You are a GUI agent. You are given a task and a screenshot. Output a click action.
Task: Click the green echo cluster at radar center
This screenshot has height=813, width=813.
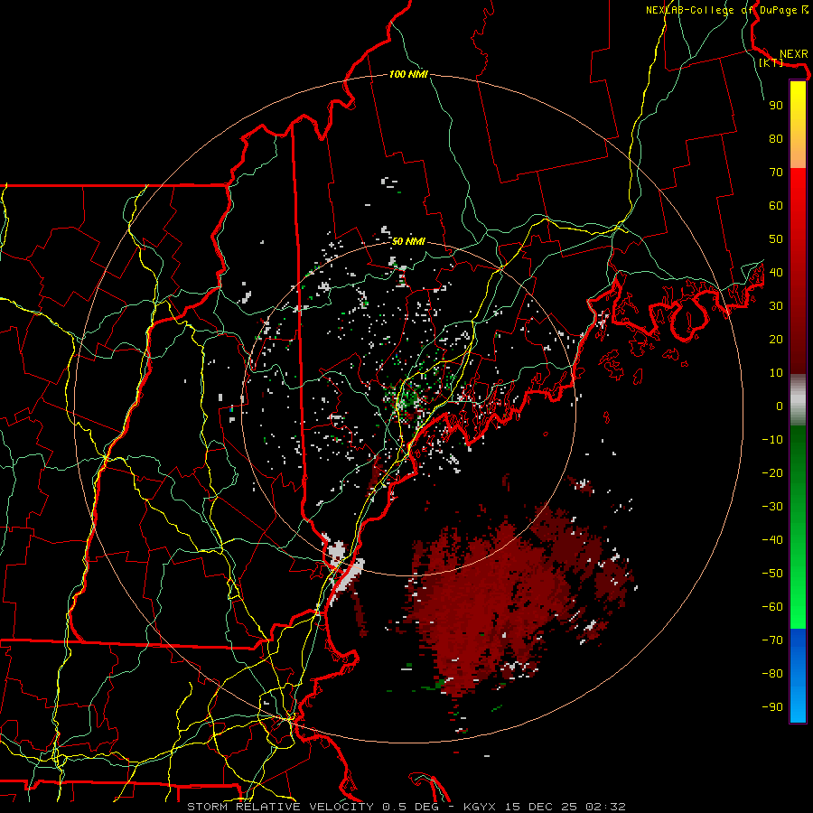pos(407,400)
